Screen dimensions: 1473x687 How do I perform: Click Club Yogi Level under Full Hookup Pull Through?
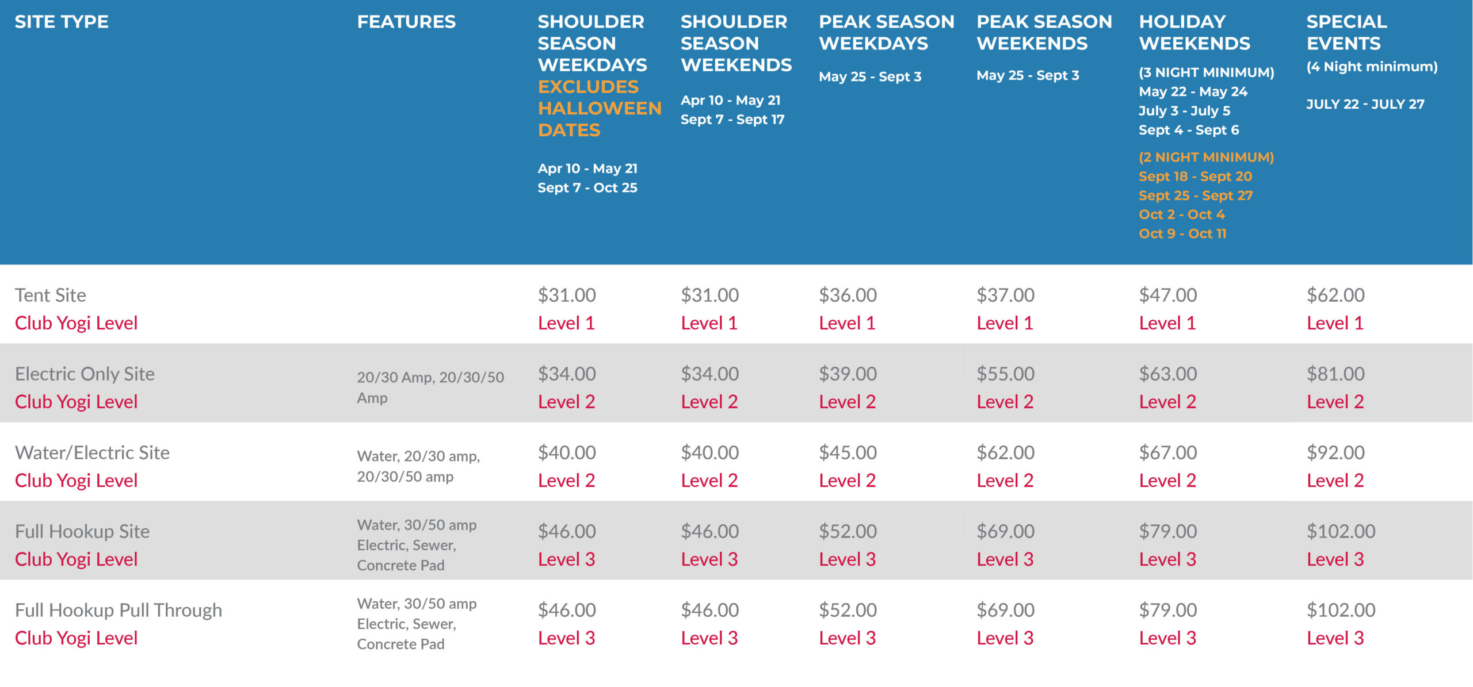tap(76, 638)
